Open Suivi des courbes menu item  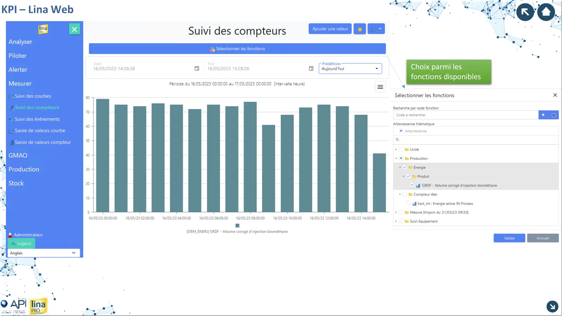(33, 96)
